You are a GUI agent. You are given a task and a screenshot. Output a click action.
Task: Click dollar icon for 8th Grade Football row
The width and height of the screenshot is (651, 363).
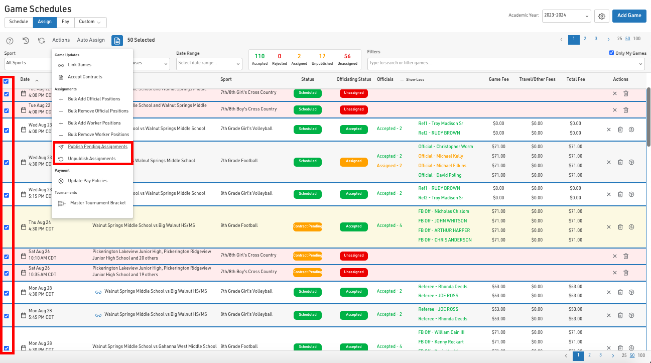(631, 227)
